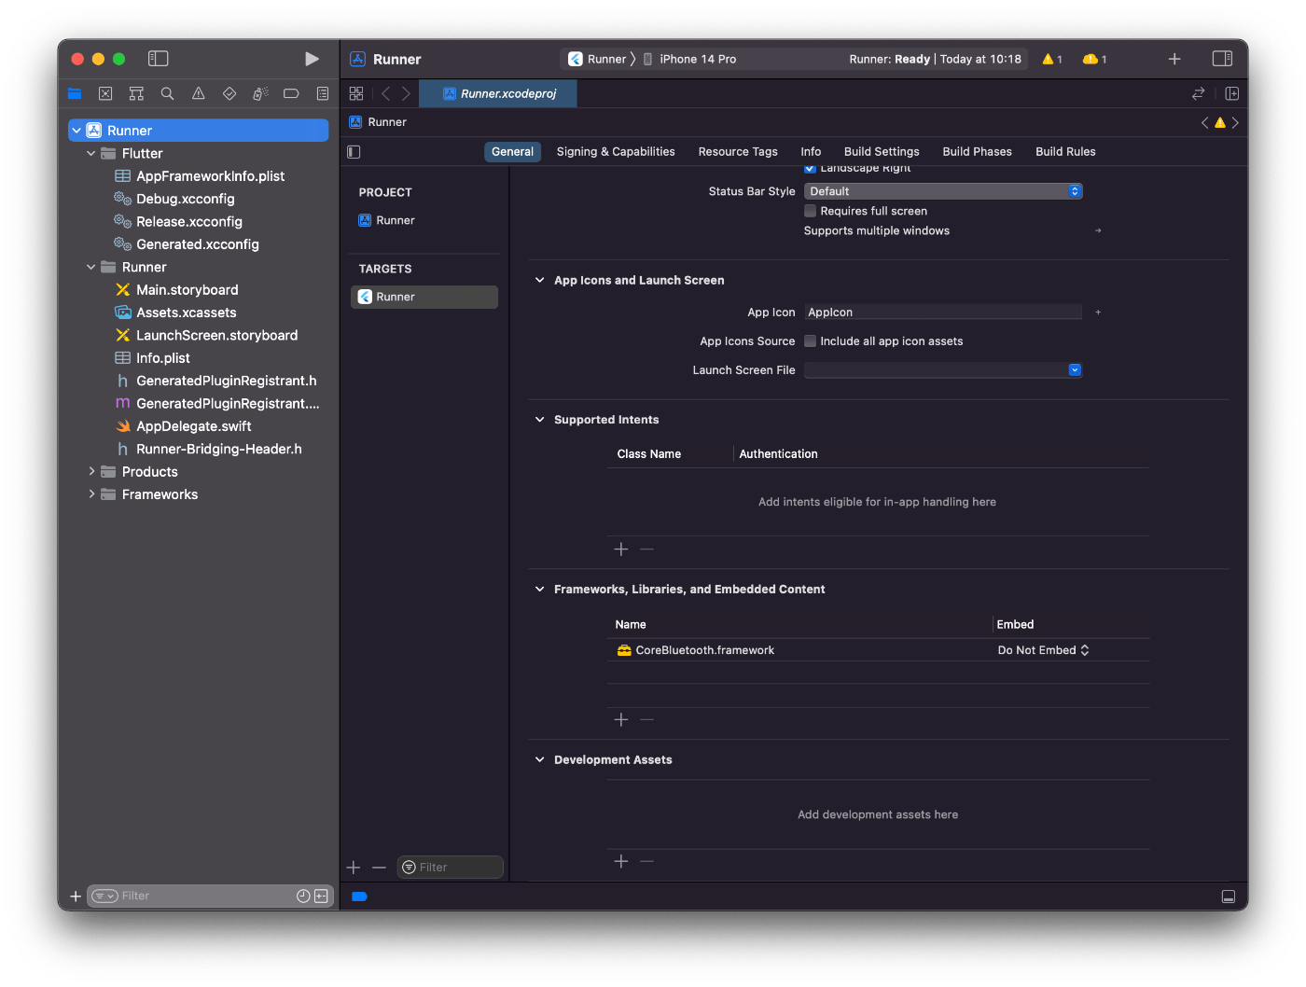Open the Issue navigator warning icon
The height and width of the screenshot is (987, 1306).
pos(198,93)
